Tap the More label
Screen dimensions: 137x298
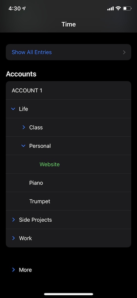[25, 270]
